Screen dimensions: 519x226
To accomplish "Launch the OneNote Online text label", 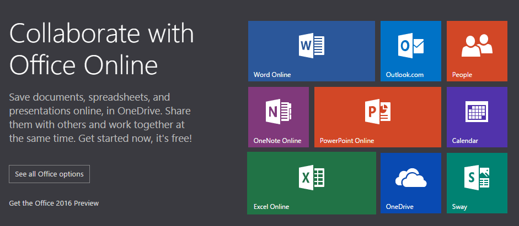I will 277,141.
